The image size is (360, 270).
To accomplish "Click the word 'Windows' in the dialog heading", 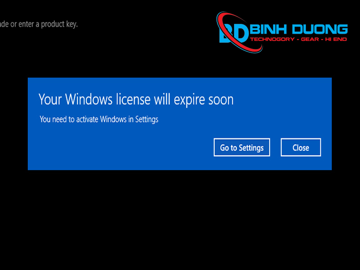I will (89, 99).
